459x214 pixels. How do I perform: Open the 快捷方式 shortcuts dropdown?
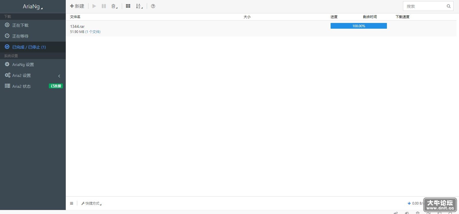pyautogui.click(x=92, y=203)
